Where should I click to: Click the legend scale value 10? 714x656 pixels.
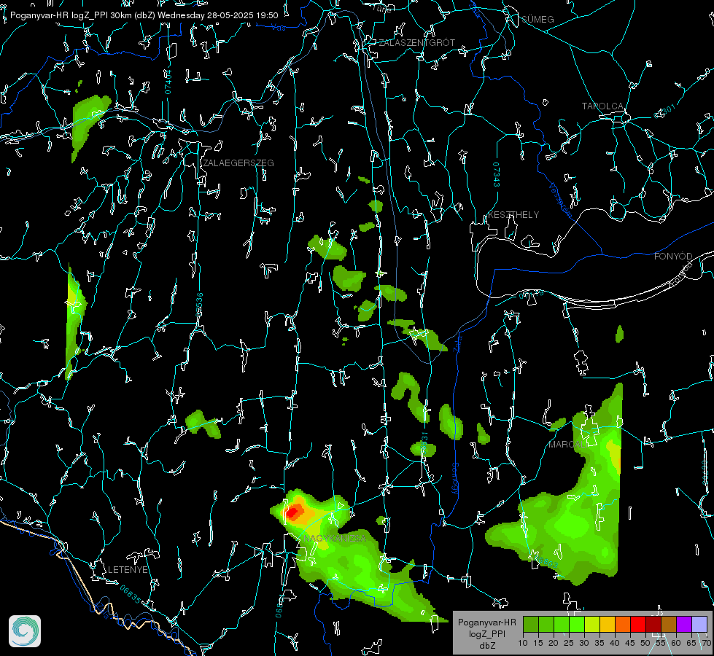pos(523,644)
